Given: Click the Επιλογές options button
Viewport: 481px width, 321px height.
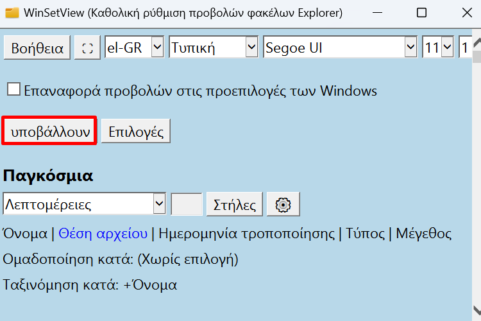Looking at the screenshot, I should pos(136,132).
